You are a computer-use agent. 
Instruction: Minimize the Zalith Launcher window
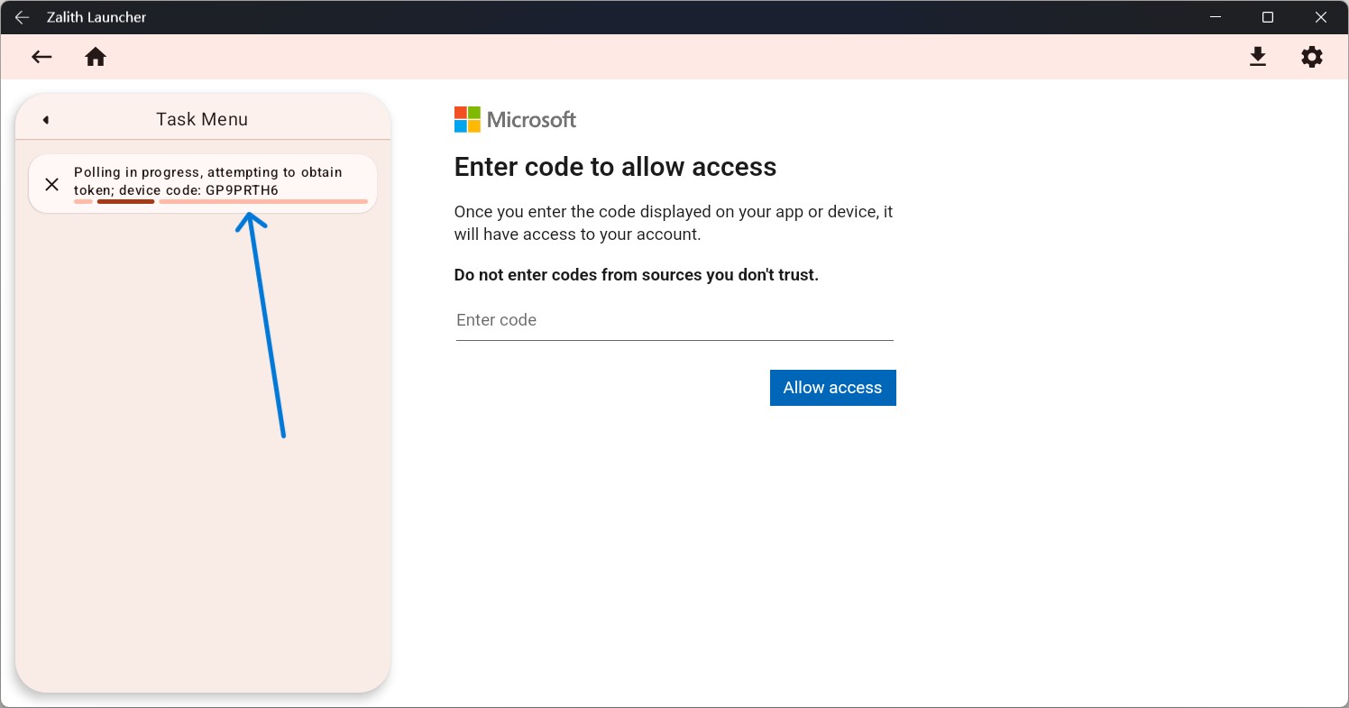[1216, 17]
